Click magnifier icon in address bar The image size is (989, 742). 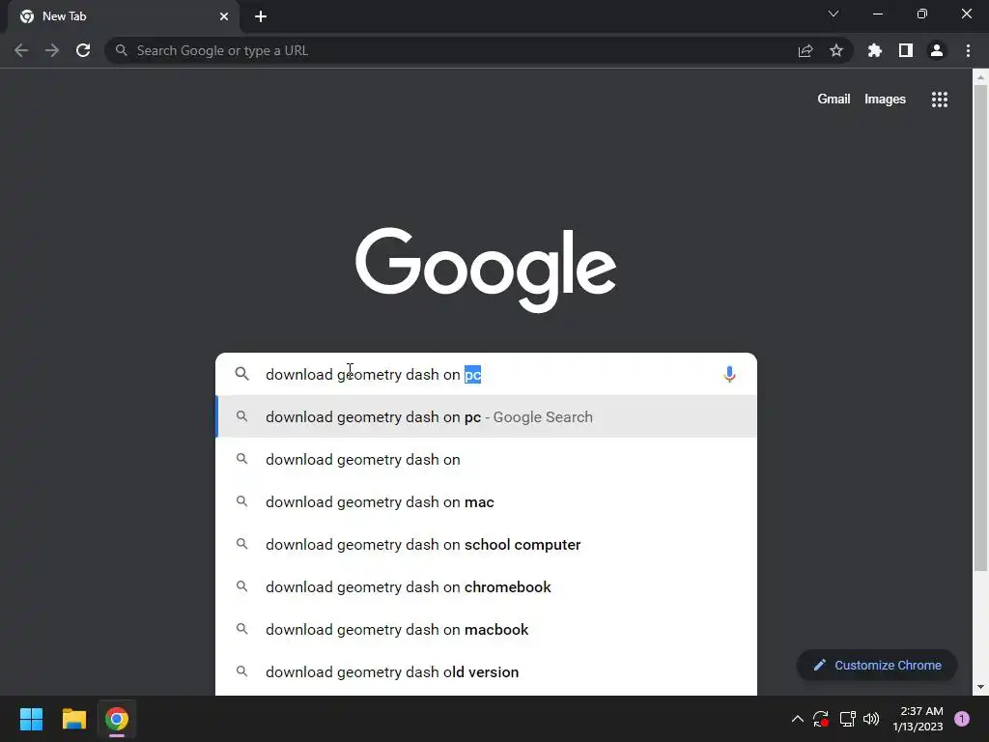click(121, 50)
